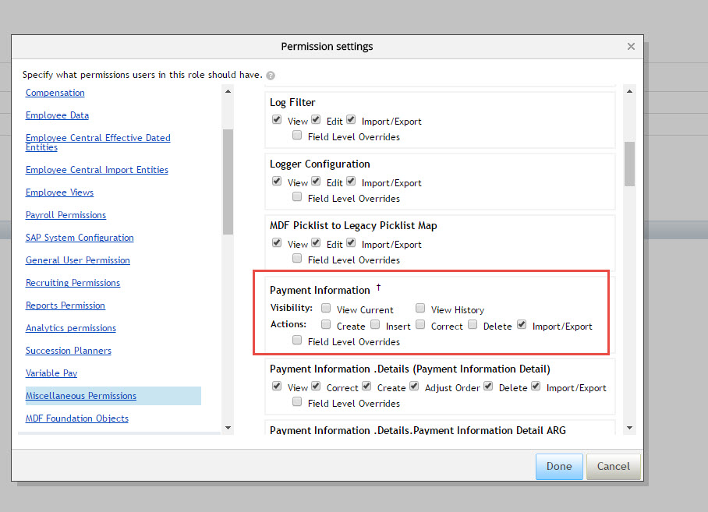Toggle Edit for MDF Picklist to Legacy Picklist Map

point(316,242)
